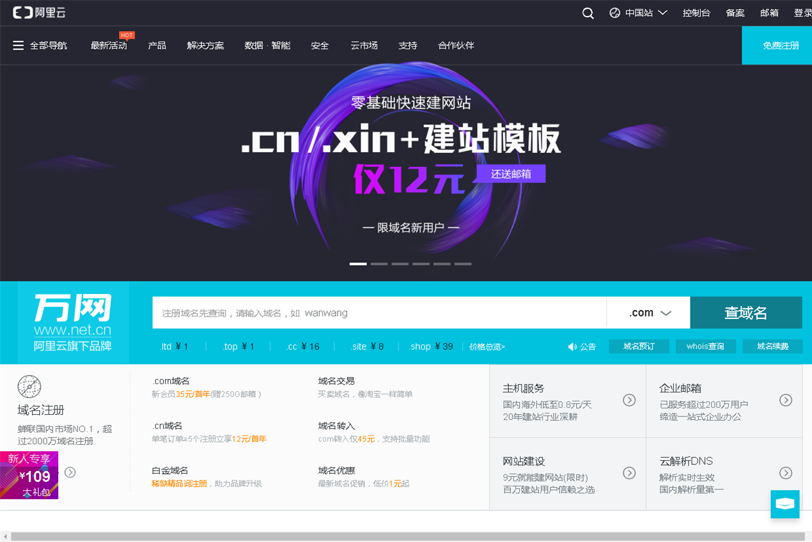The image size is (812, 542).
Task: Click the speaker 公告 icon
Action: pyautogui.click(x=572, y=346)
